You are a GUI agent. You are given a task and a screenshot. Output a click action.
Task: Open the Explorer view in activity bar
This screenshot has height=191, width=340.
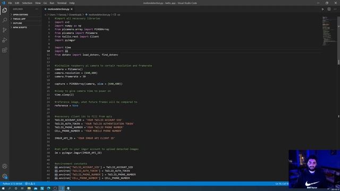5,10
